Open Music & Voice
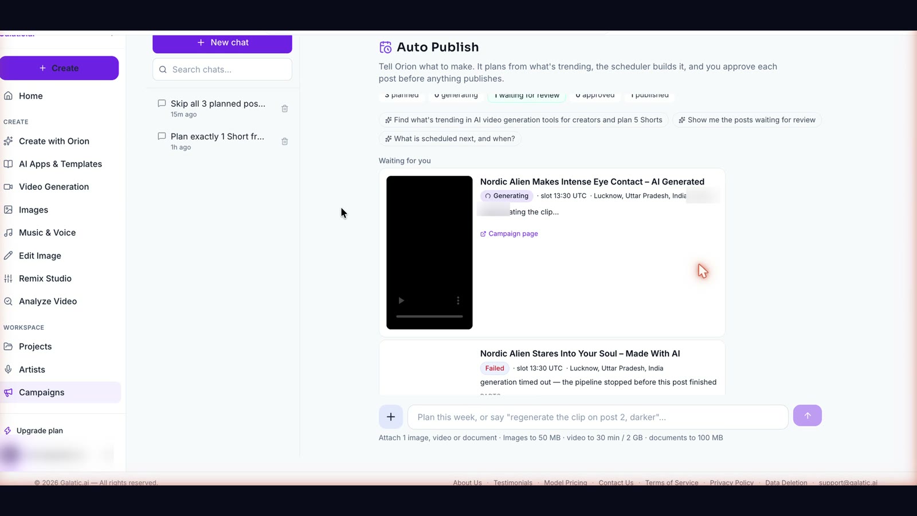The height and width of the screenshot is (516, 917). [47, 233]
